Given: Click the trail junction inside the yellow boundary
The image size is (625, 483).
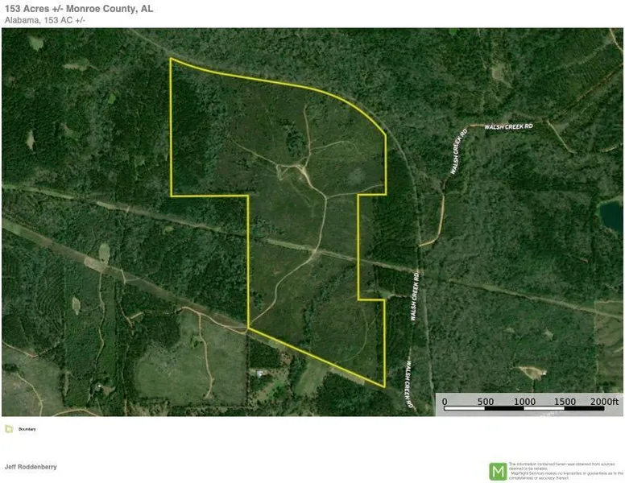Looking at the screenshot, I should (x=302, y=167).
